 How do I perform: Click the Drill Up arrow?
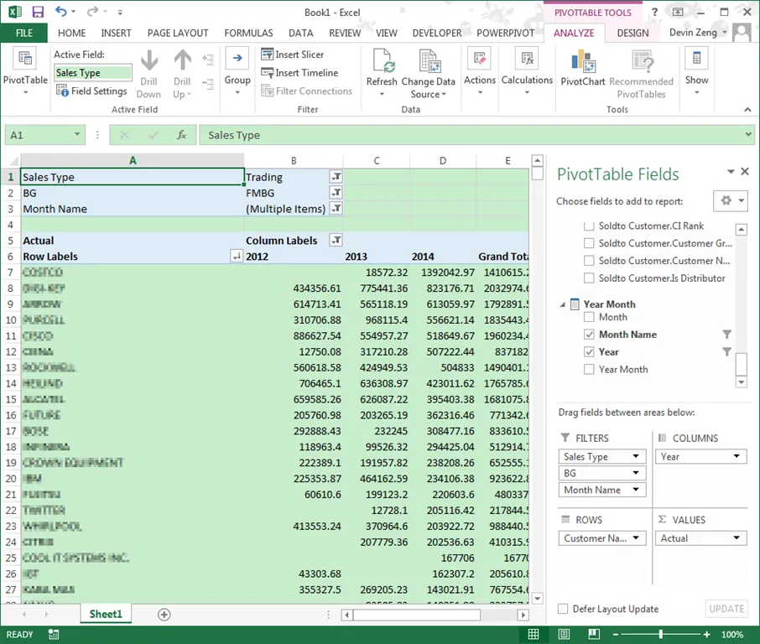point(182,60)
